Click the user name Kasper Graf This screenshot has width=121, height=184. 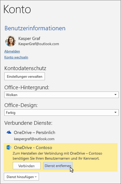coord(29,39)
